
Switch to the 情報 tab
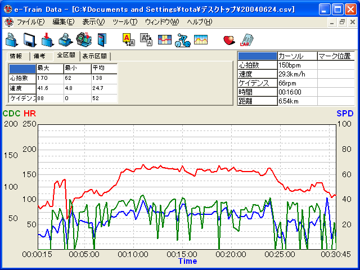pos(16,56)
